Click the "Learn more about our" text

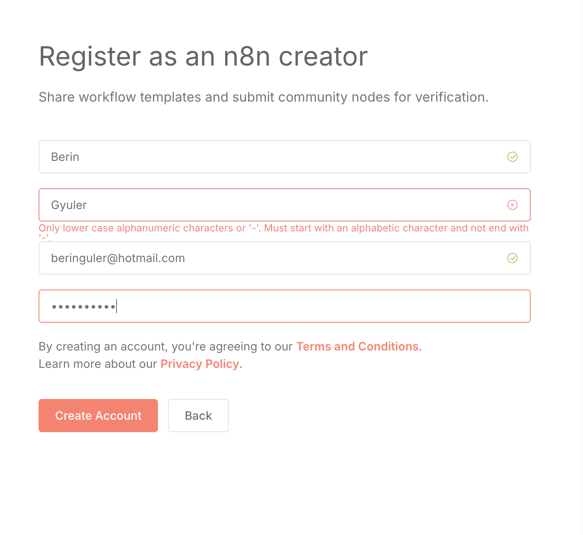tap(97, 364)
